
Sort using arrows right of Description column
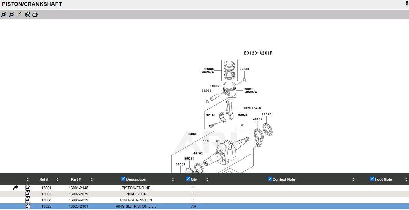(173, 180)
